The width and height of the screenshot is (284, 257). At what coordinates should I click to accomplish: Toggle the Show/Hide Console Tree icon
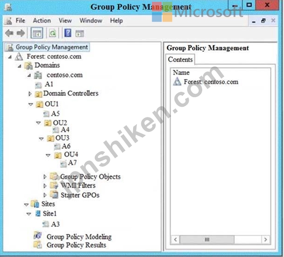37,33
